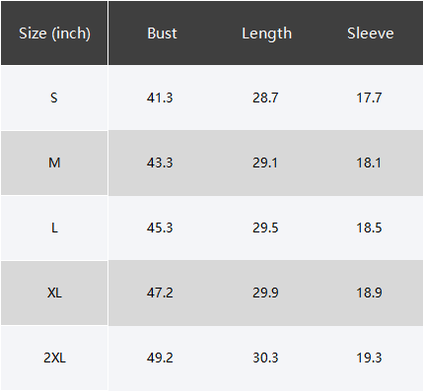The height and width of the screenshot is (391, 423).
Task: Click the S size row label
Action: coord(54,98)
